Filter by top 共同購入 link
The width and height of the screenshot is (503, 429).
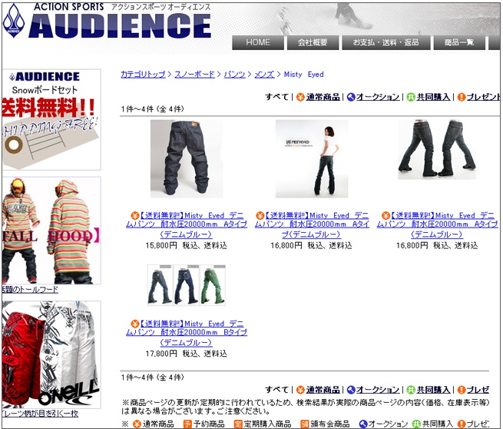point(433,97)
